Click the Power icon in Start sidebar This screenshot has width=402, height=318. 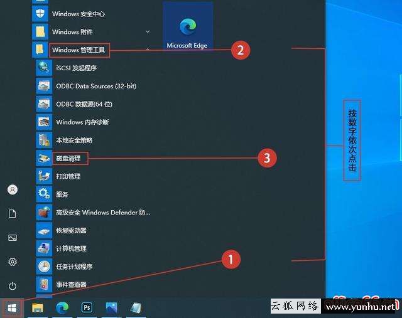[x=13, y=286]
